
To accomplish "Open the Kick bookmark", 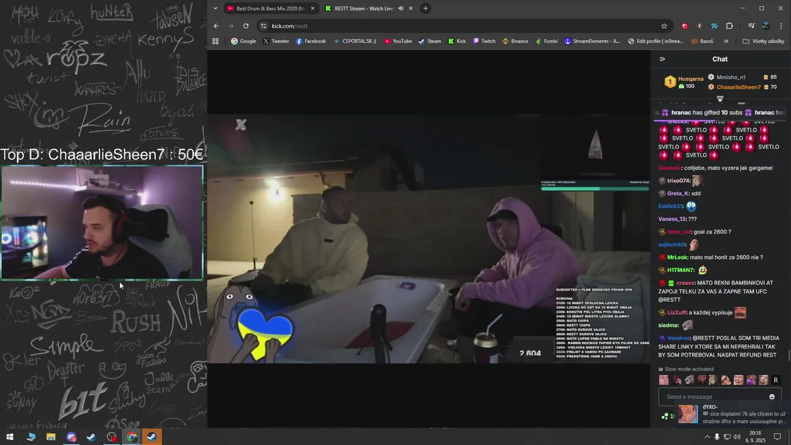I will point(457,41).
